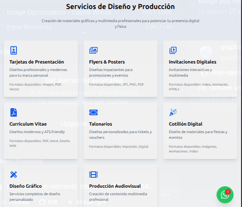The image size is (242, 207).
Task: Click the Diseño Gráfico pencil-ruler icon
Action: click(x=14, y=175)
